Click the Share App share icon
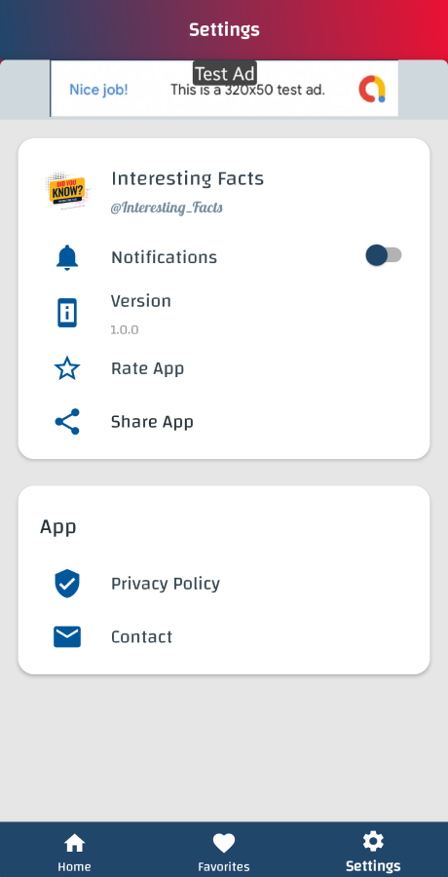448x877 pixels. tap(67, 422)
